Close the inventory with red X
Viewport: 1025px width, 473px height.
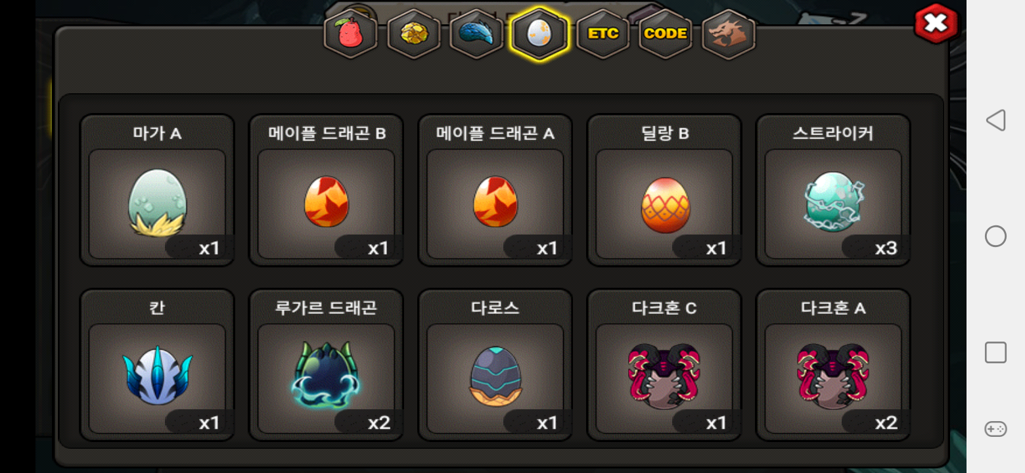936,24
